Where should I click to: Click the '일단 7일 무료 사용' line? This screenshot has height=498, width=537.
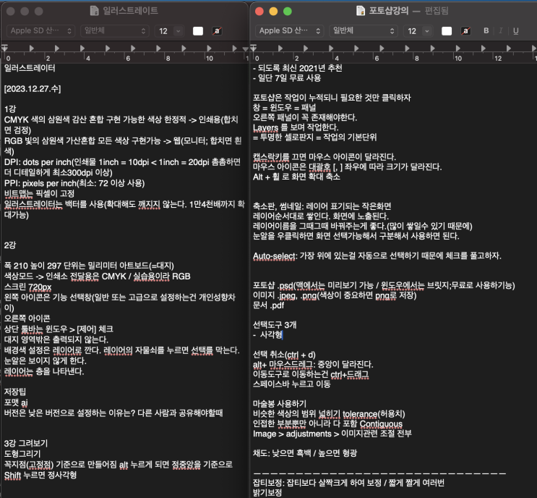point(287,78)
